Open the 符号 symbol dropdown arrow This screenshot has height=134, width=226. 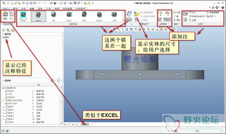pyautogui.click(x=215, y=16)
